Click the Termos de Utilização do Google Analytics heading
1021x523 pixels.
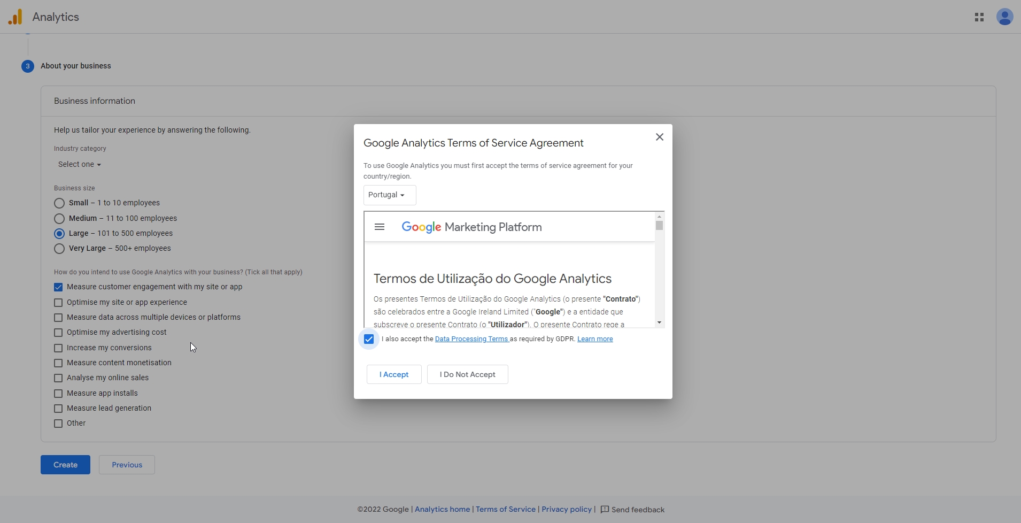point(492,279)
